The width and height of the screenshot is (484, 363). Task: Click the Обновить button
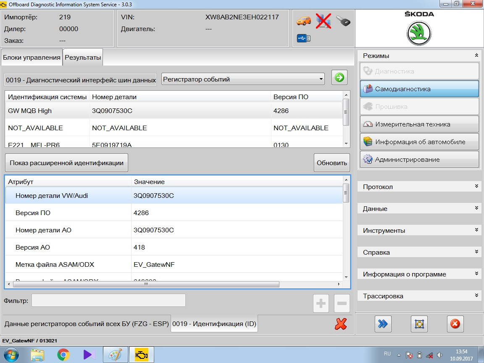[332, 163]
